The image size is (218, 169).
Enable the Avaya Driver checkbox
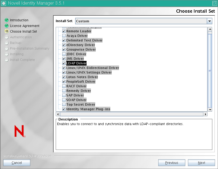[64, 35]
